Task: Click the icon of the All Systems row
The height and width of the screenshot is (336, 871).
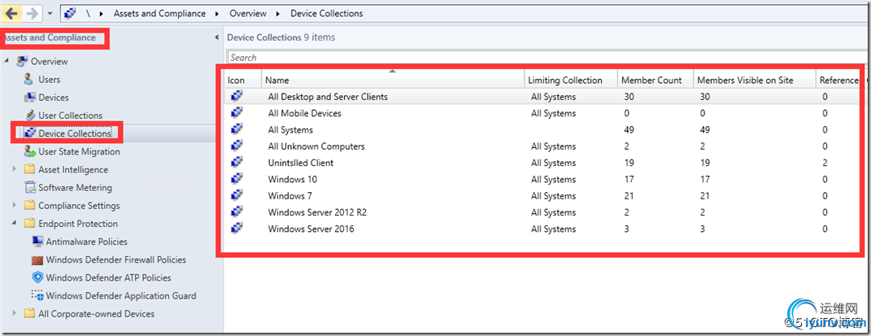Action: tap(237, 129)
